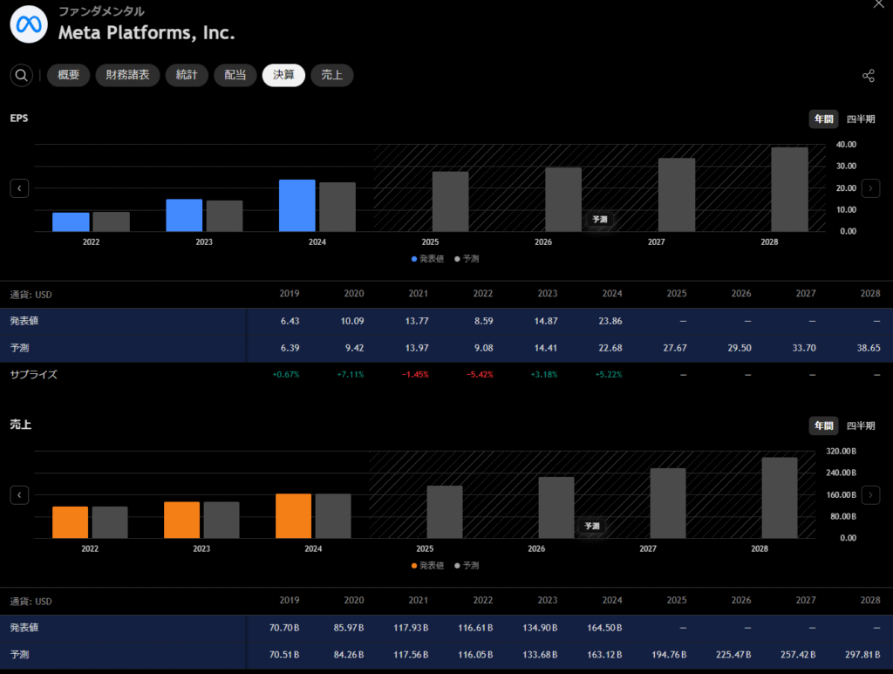Click the EPS section heading

19,119
